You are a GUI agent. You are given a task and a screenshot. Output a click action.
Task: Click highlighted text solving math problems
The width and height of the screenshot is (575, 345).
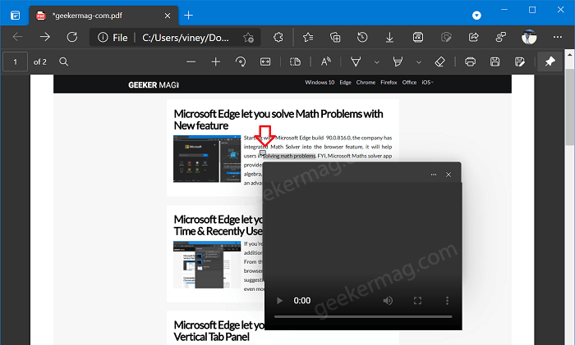(x=289, y=157)
